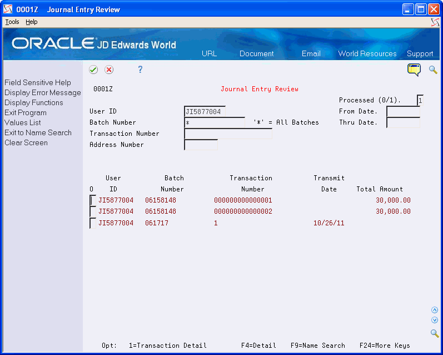Click the User ID input field
Screen dimensions: 443x355
point(205,111)
